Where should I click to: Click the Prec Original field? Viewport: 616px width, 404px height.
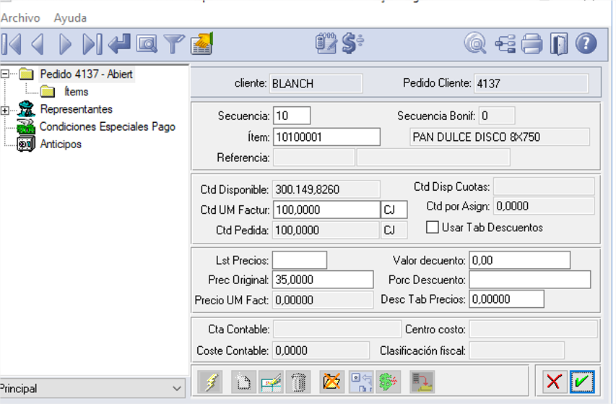click(323, 280)
